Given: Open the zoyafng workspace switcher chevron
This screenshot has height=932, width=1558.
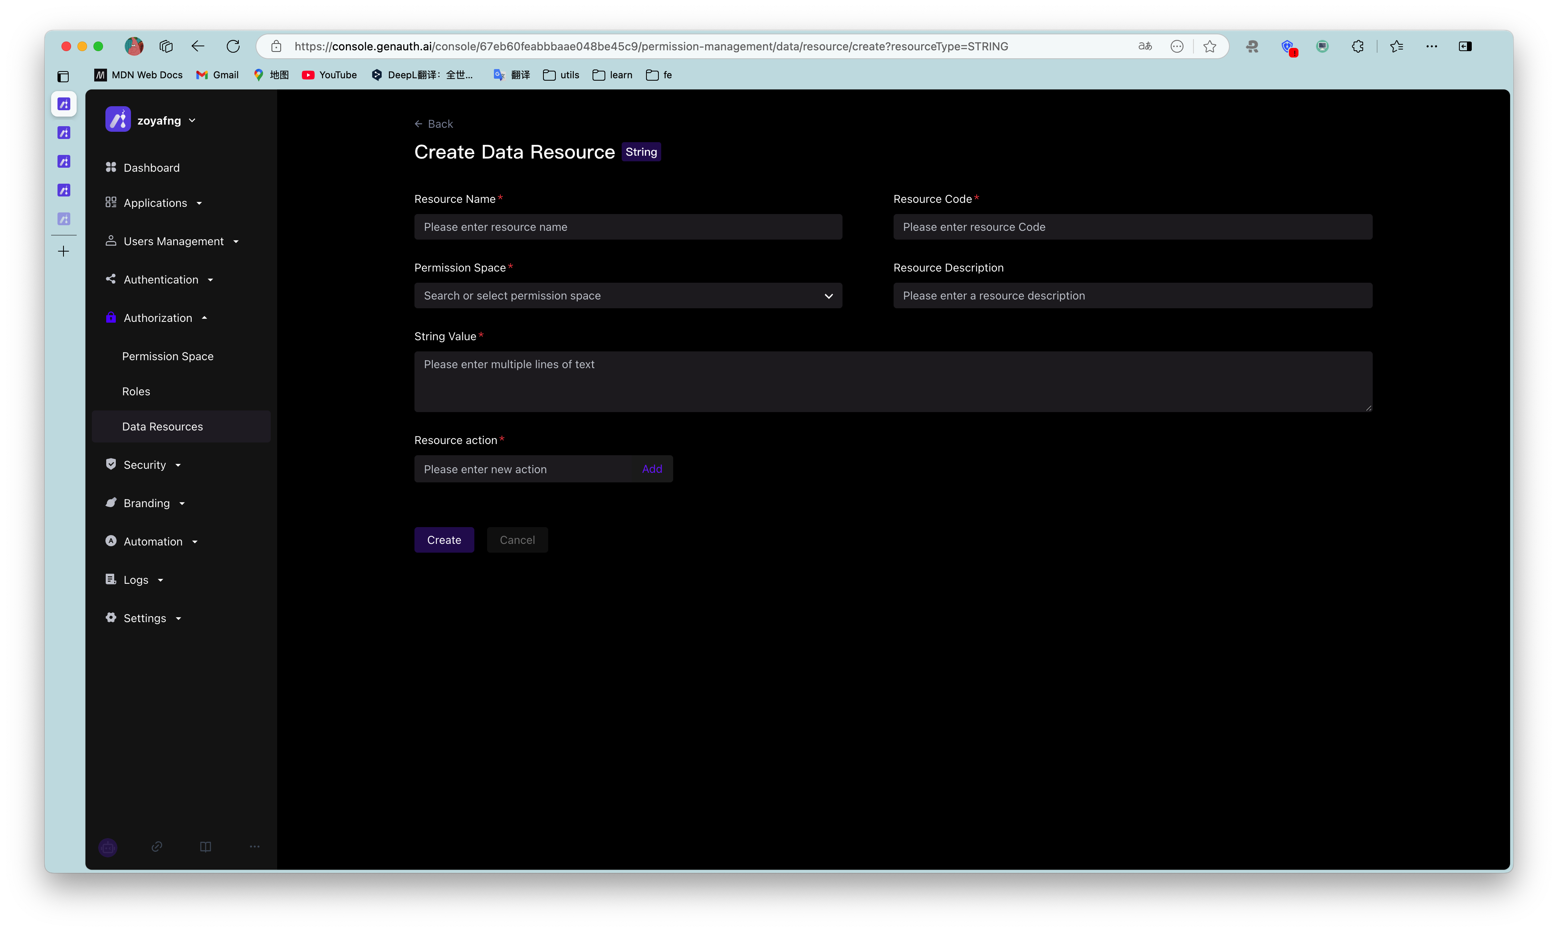Looking at the screenshot, I should pos(192,120).
